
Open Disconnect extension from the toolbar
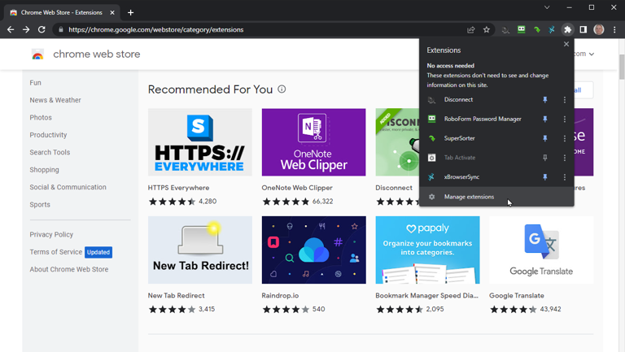(x=505, y=29)
